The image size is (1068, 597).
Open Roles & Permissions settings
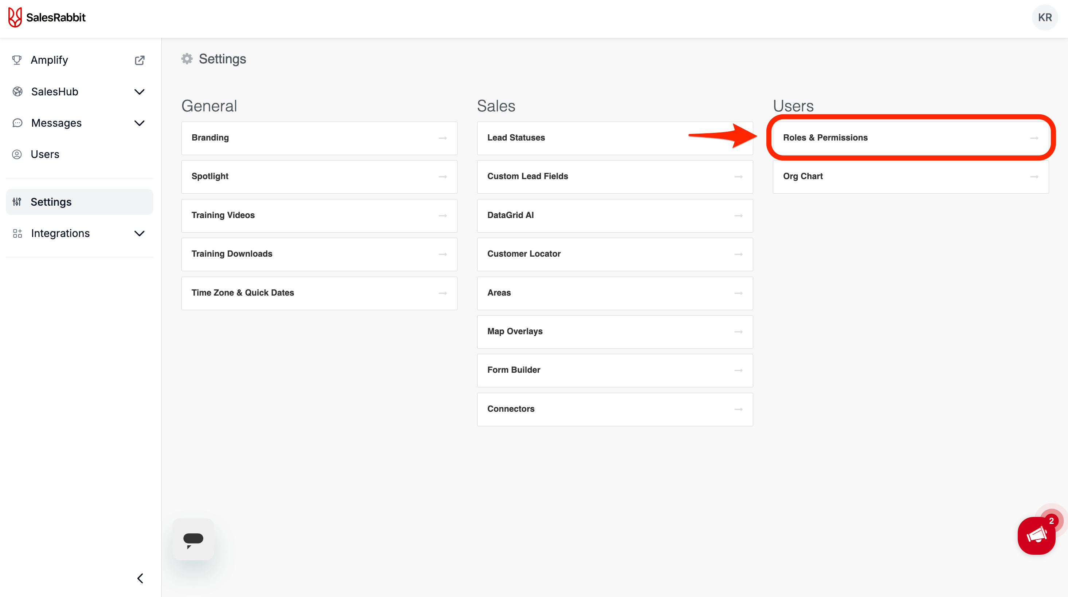(910, 138)
